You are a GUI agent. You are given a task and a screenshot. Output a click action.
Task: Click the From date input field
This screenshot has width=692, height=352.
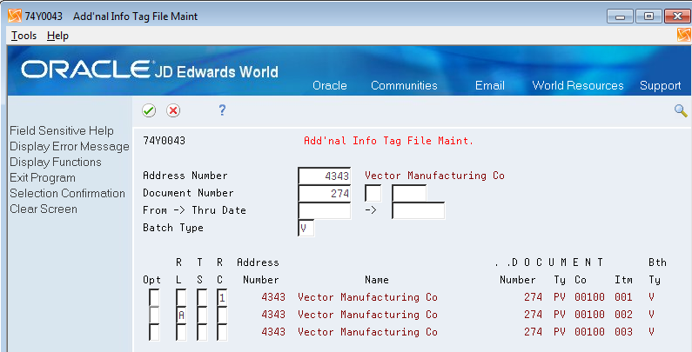325,210
